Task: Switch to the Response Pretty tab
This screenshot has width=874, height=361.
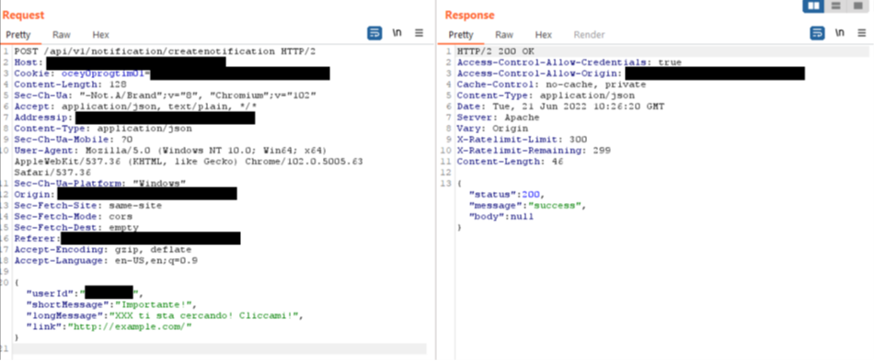Action: [461, 35]
